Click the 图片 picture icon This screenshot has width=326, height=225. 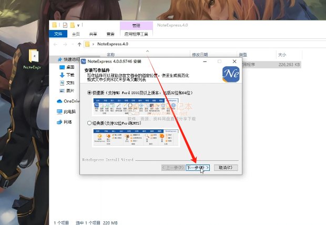click(x=62, y=90)
